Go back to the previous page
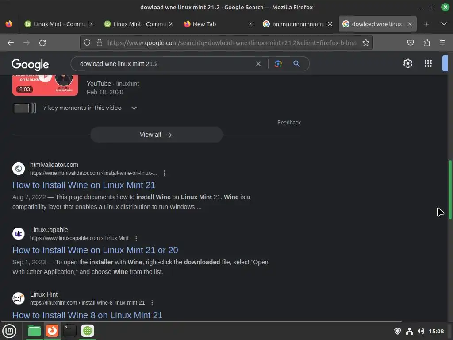Image resolution: width=453 pixels, height=340 pixels. pos(11,43)
